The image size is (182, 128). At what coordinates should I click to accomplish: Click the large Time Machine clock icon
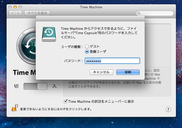pos(26,46)
